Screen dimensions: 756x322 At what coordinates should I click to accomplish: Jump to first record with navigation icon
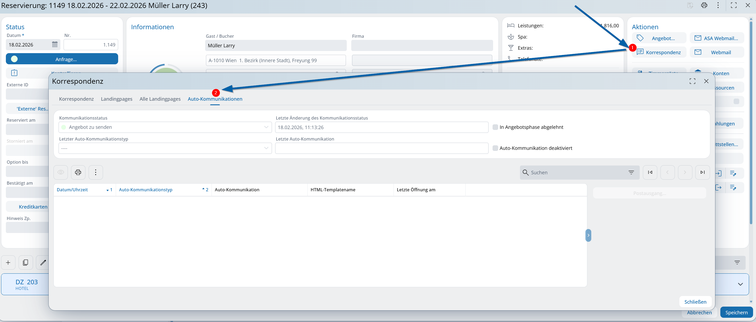(x=650, y=172)
